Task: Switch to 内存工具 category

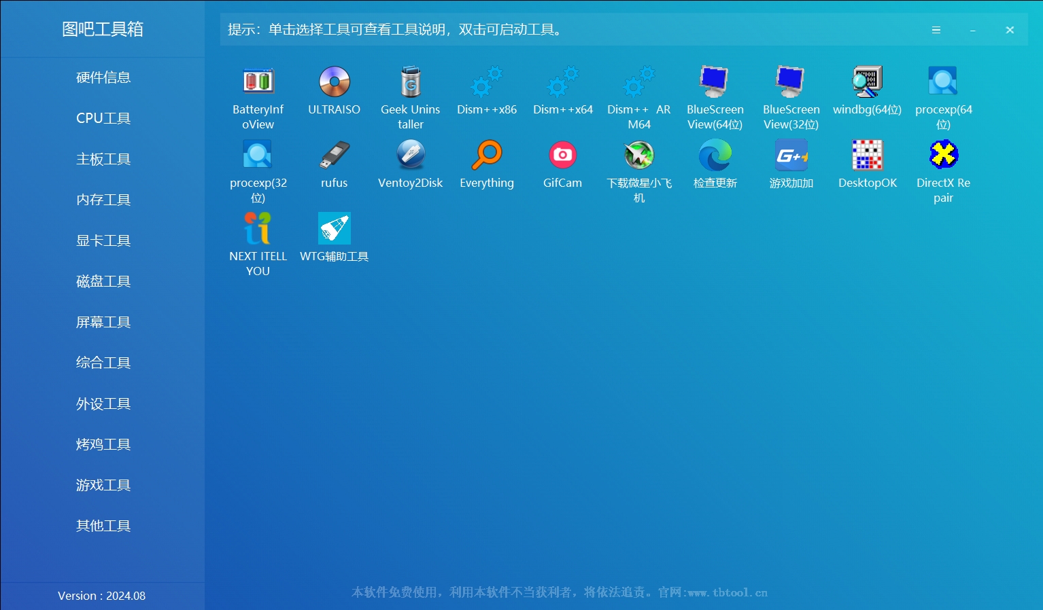Action: point(103,200)
